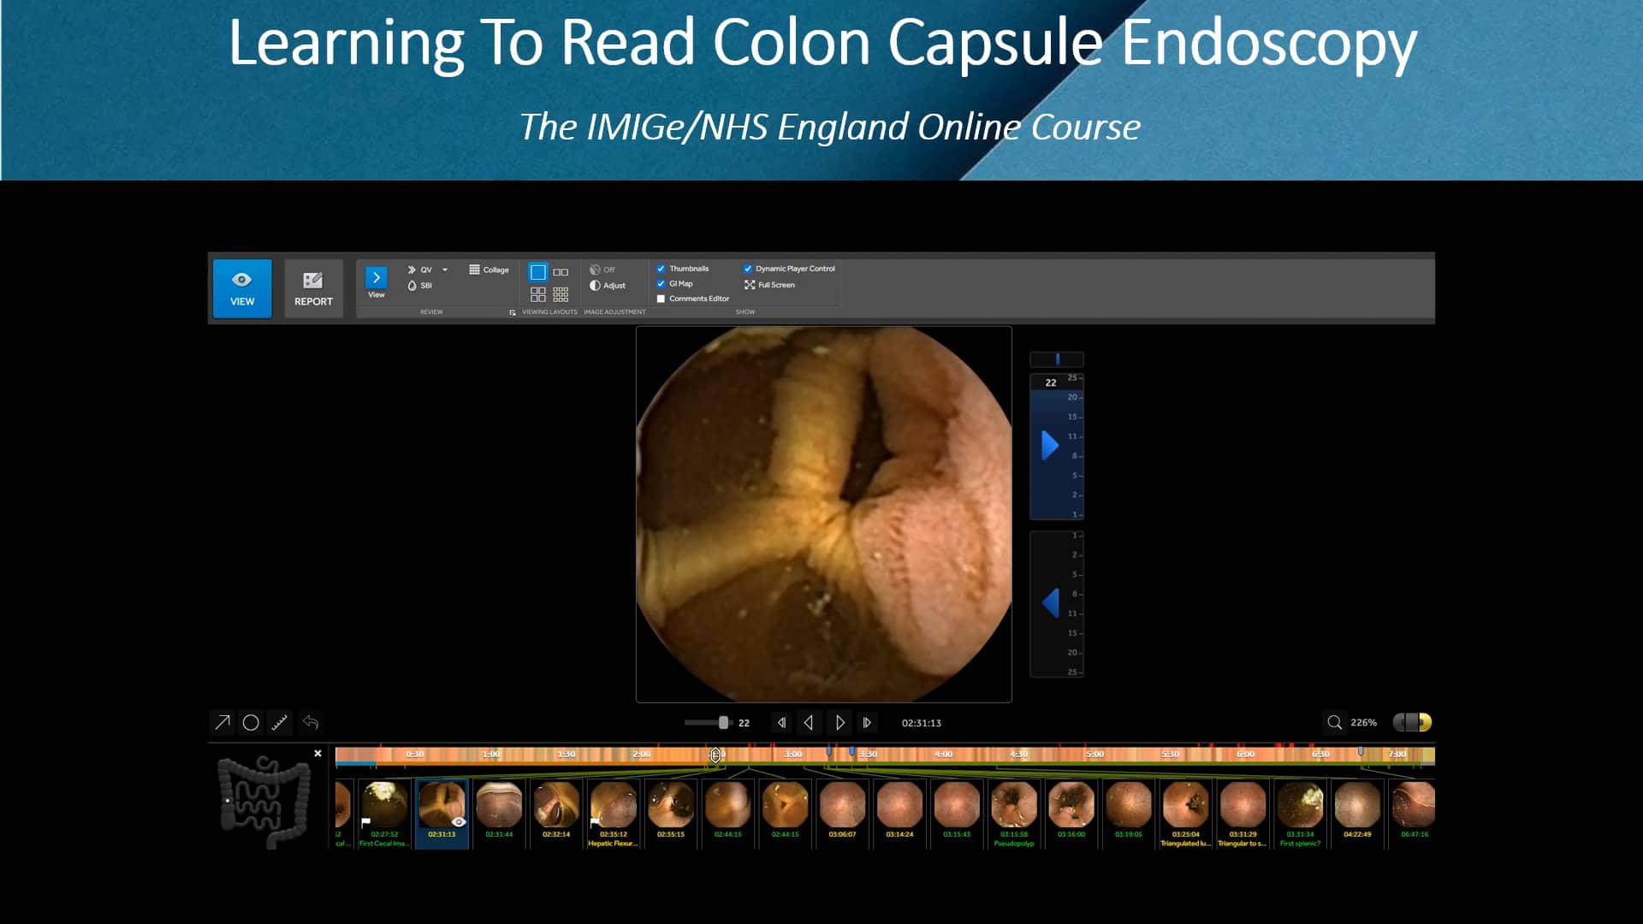Select the quad viewing layout
This screenshot has height=924, width=1643.
(x=539, y=295)
